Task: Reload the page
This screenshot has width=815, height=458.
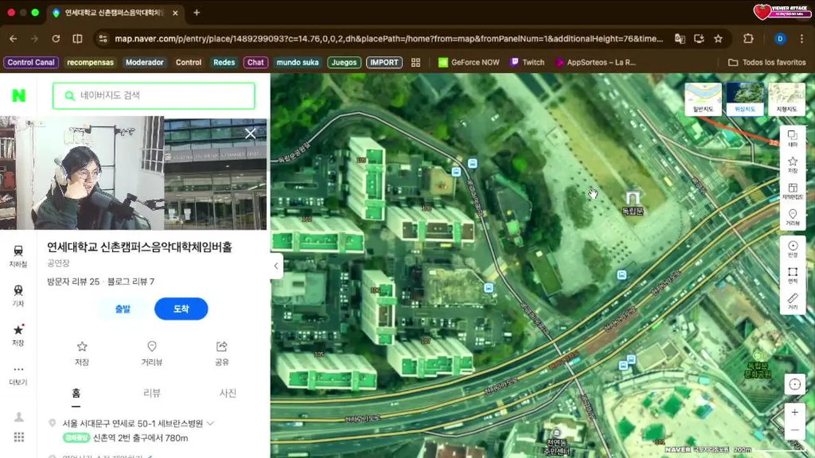Action: (x=56, y=39)
